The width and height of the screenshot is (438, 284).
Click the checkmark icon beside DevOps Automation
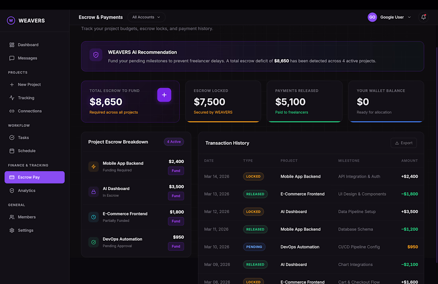pyautogui.click(x=94, y=242)
